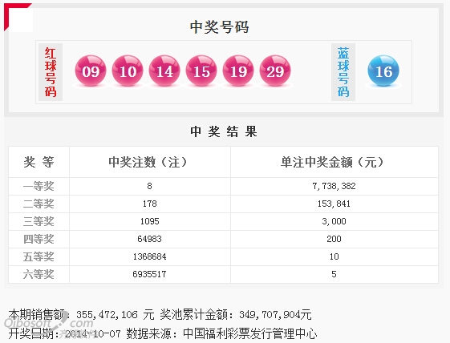Screen dimensions: 450x343
Task: Click the red ball numbered 14
Action: (164, 71)
